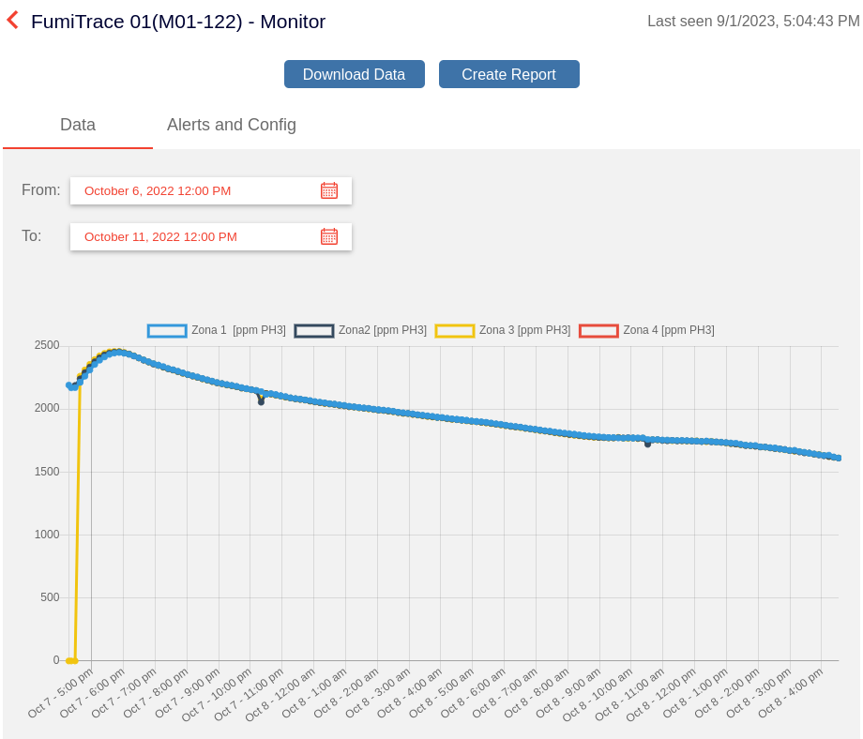Click the red back arrow icon
863x739 pixels.
pyautogui.click(x=13, y=20)
